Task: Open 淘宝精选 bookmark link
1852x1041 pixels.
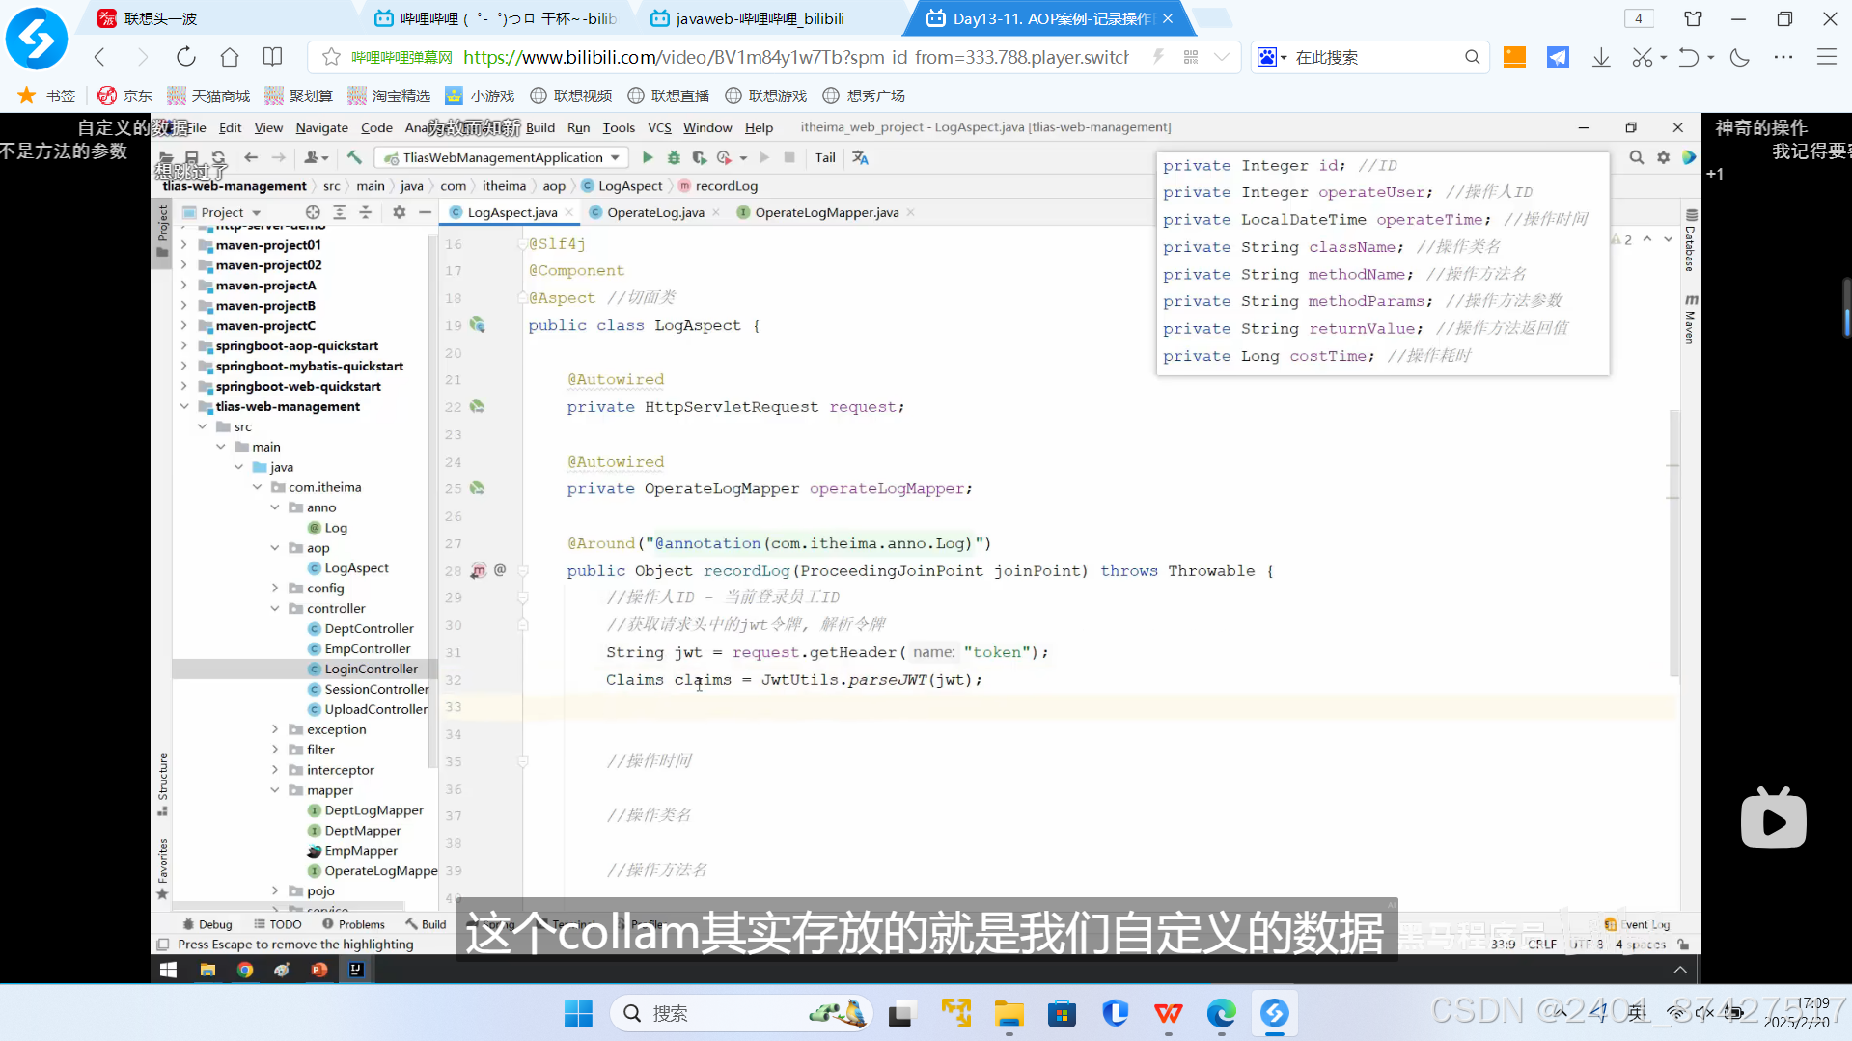Action: point(389,96)
